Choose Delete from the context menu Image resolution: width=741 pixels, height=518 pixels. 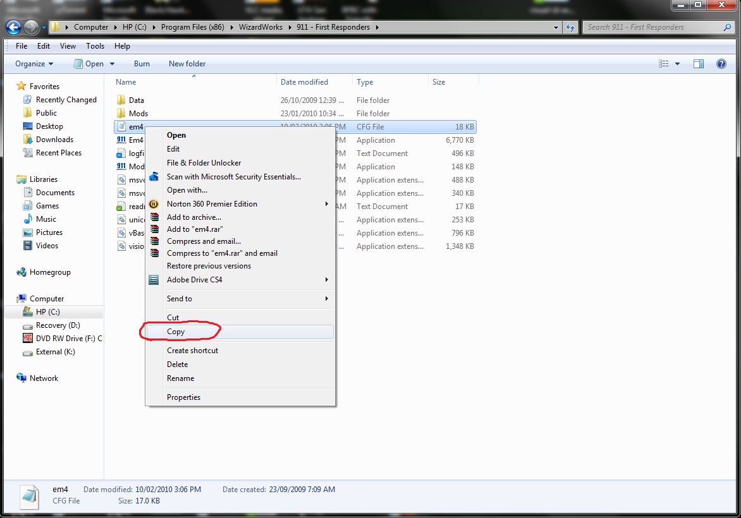240,364
